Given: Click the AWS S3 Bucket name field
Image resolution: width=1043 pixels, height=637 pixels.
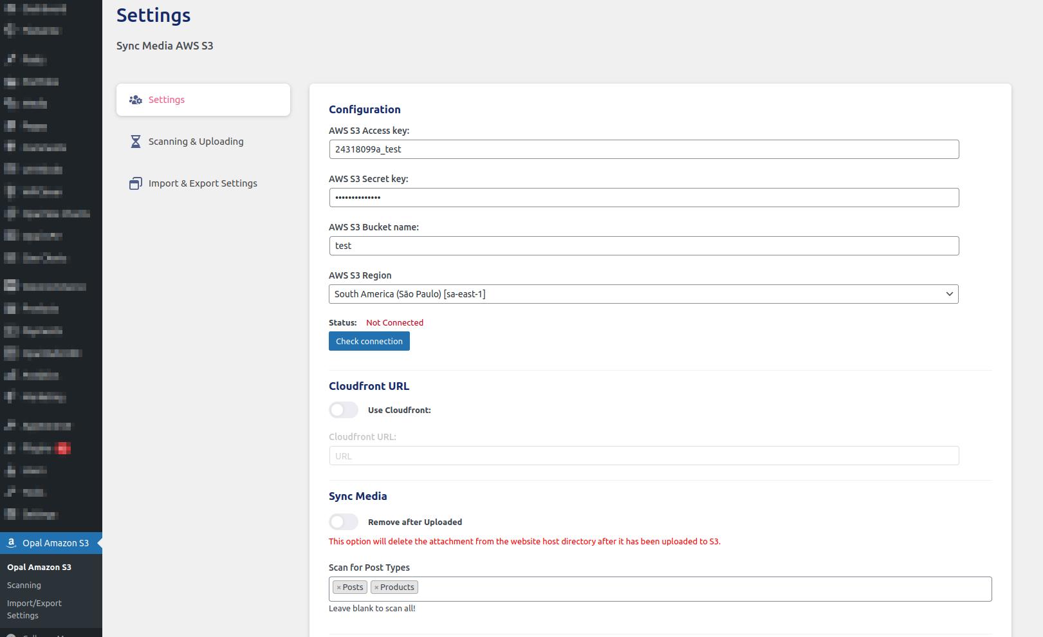Looking at the screenshot, I should (643, 246).
